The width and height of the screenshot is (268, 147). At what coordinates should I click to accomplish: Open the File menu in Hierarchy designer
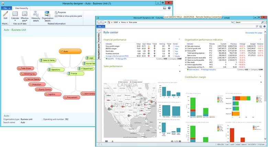click(x=7, y=8)
